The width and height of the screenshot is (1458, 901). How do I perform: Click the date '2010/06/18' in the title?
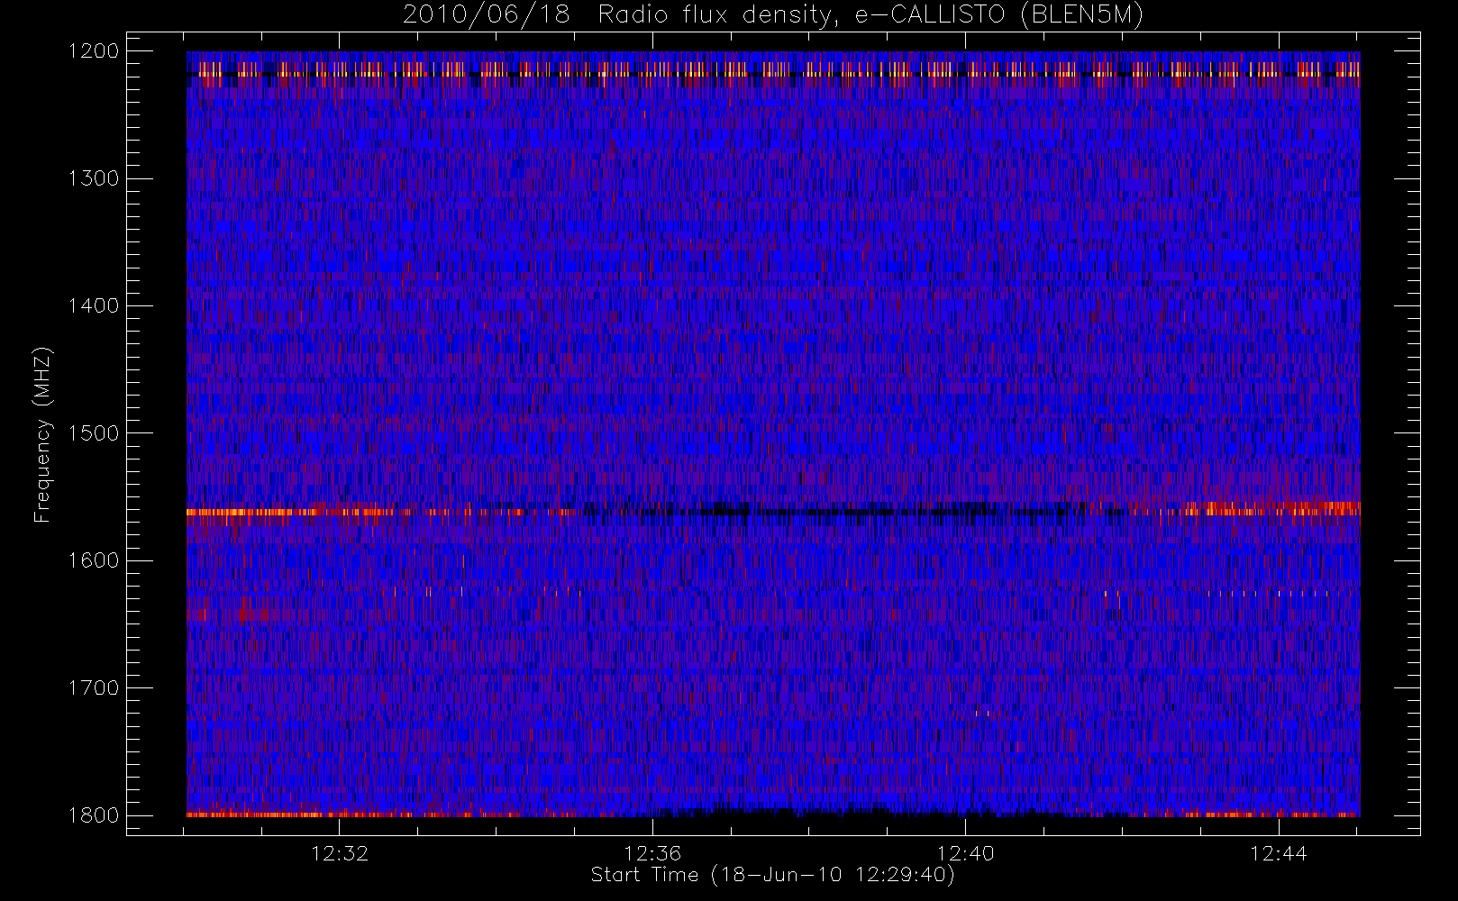tap(487, 14)
